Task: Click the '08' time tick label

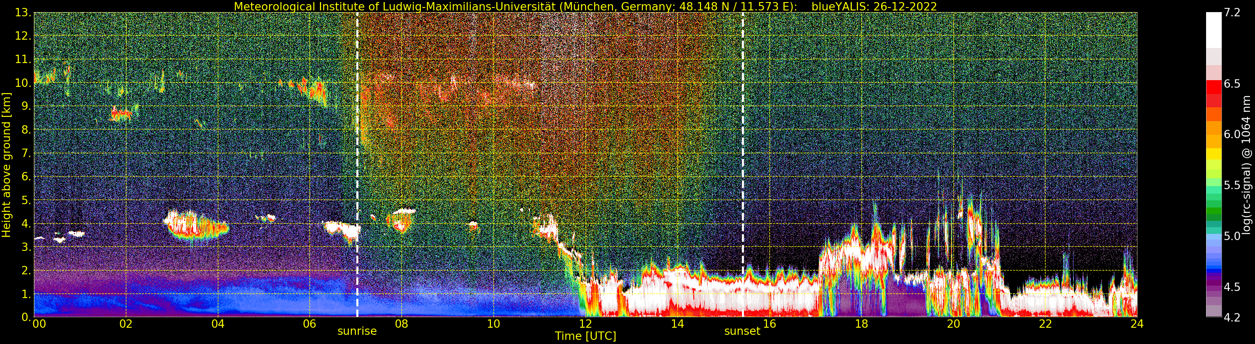Action: (401, 324)
